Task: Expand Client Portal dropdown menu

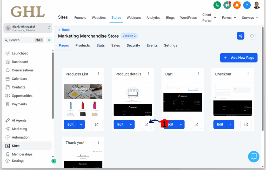Action: click(209, 18)
